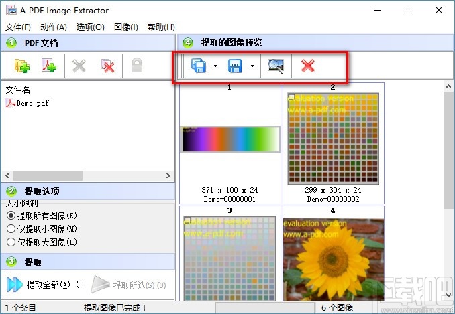Click step 1 green circle icon
455x314 pixels.
(x=11, y=43)
